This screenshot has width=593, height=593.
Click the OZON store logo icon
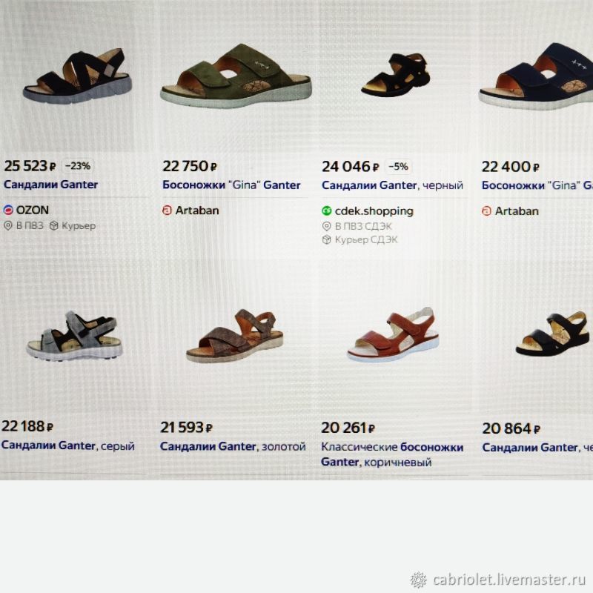click(x=8, y=210)
